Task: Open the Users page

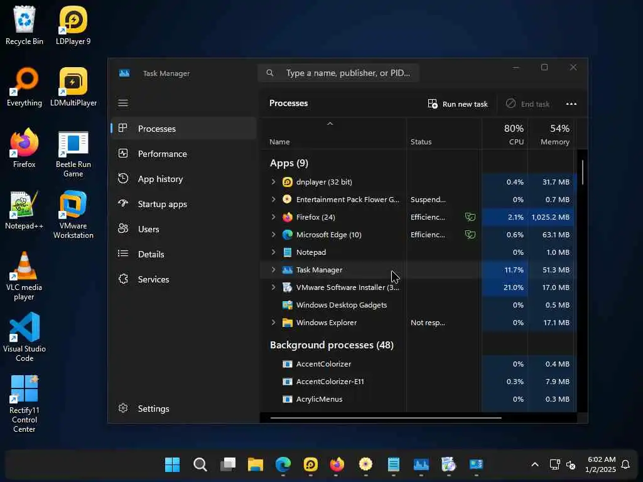Action: pyautogui.click(x=184, y=229)
